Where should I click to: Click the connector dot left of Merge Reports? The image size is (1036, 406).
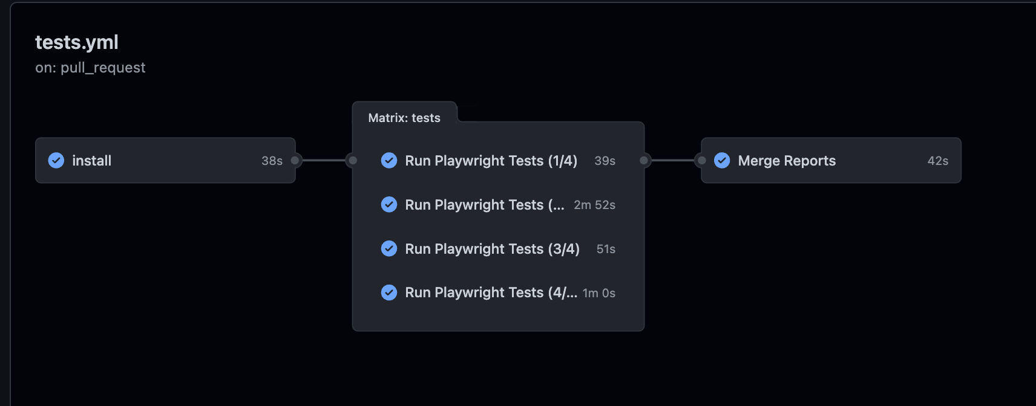point(702,160)
